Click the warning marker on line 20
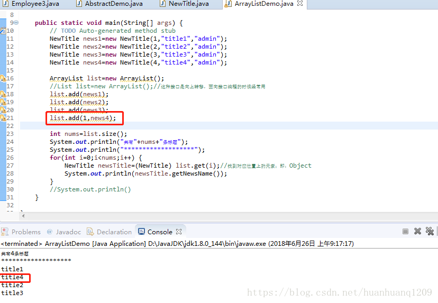 coord(3,110)
